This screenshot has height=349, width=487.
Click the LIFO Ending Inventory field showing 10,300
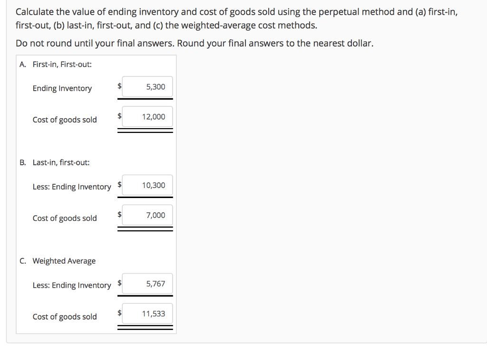click(x=147, y=186)
